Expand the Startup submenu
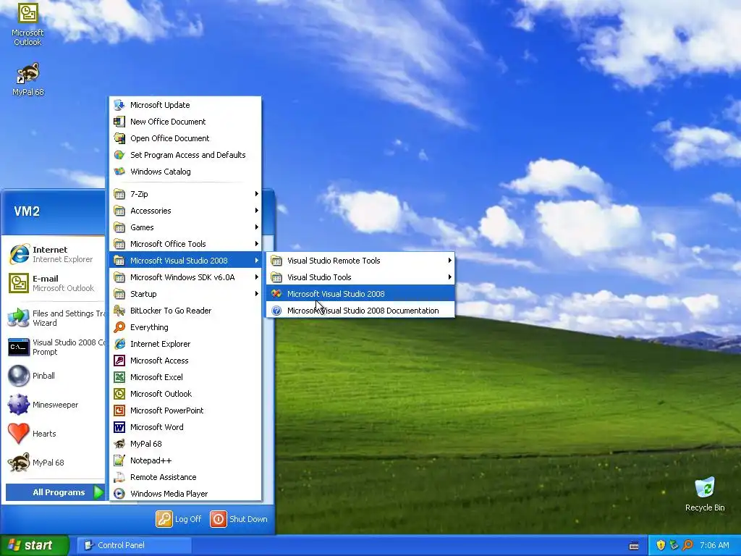The width and height of the screenshot is (741, 556). point(186,294)
